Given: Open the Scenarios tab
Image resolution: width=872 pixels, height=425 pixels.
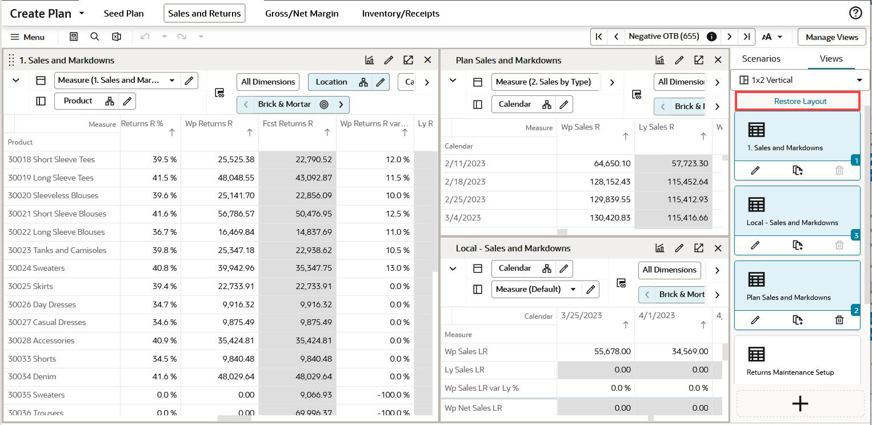Looking at the screenshot, I should (x=761, y=58).
